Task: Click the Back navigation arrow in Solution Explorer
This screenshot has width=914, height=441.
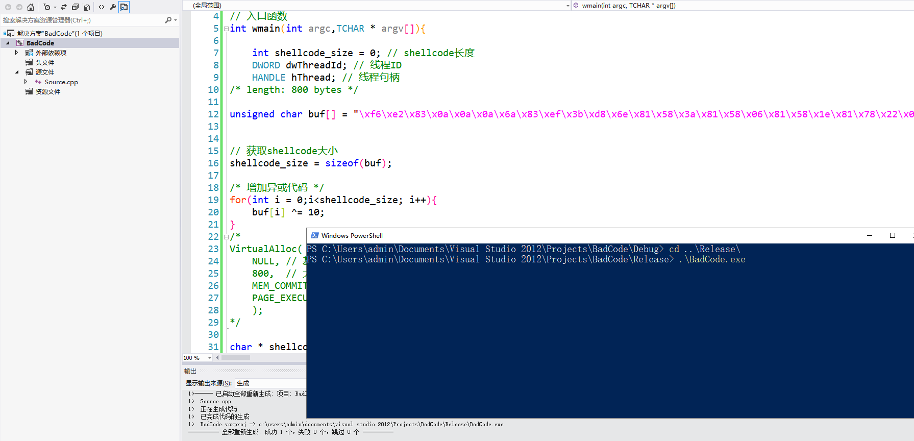Action: (8, 7)
